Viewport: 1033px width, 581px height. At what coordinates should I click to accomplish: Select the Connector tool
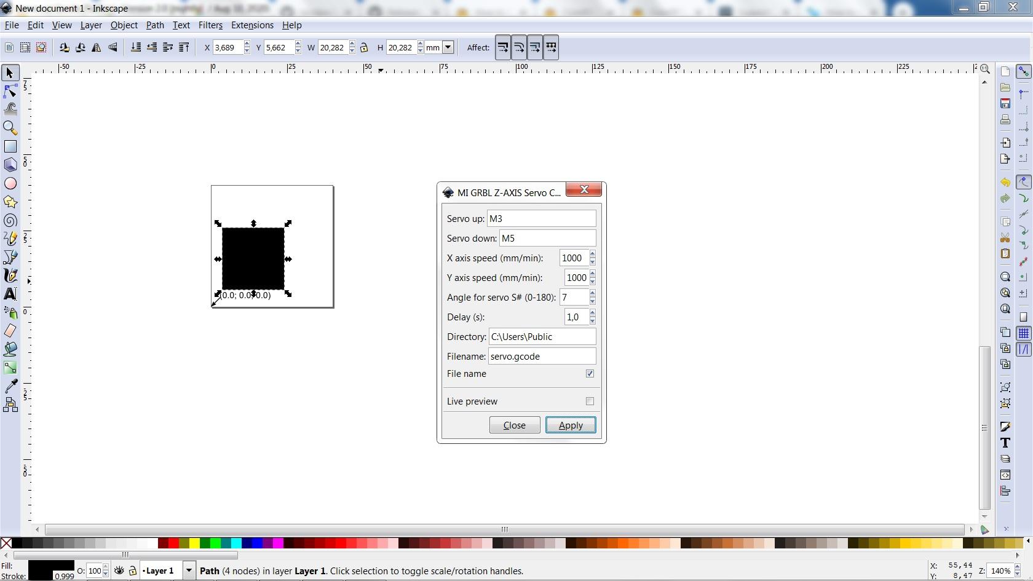coord(10,405)
